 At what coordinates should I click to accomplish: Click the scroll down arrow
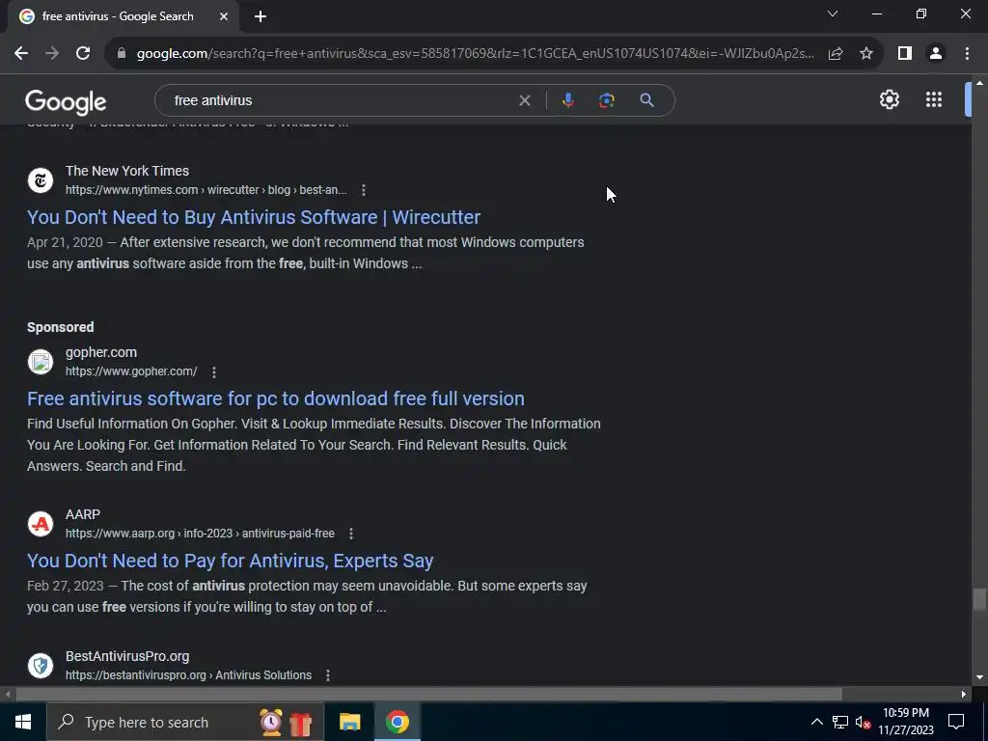click(979, 677)
